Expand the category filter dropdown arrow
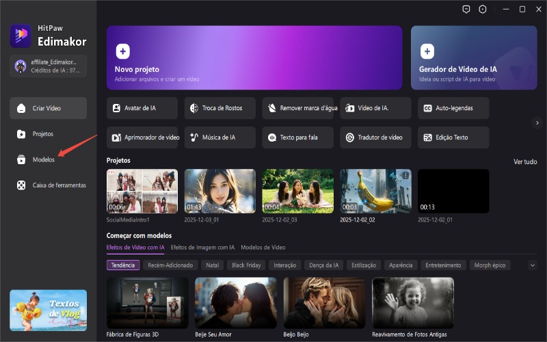Screen dimensions: 547x342 533,265
